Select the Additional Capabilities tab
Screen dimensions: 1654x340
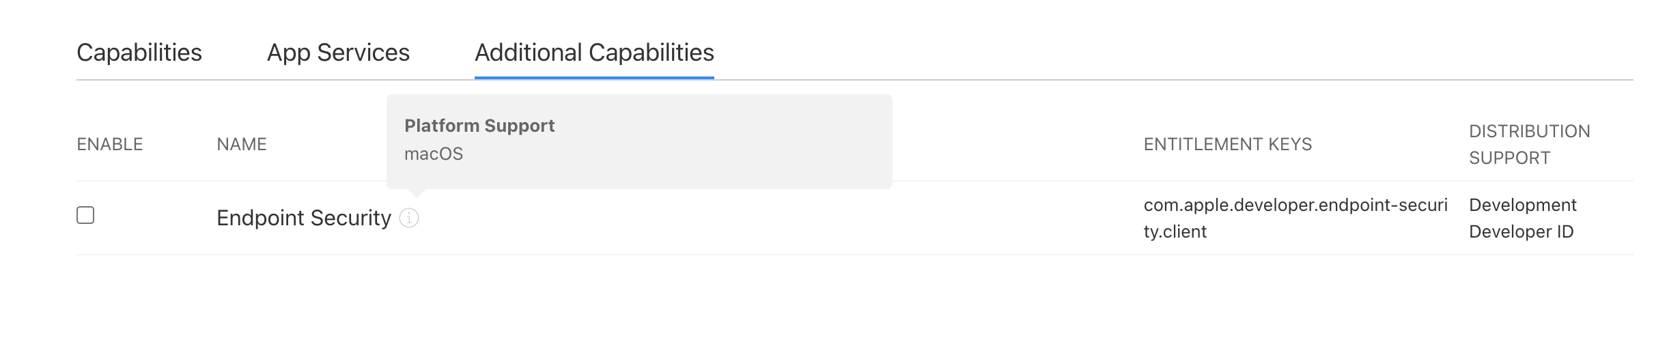[x=594, y=53]
